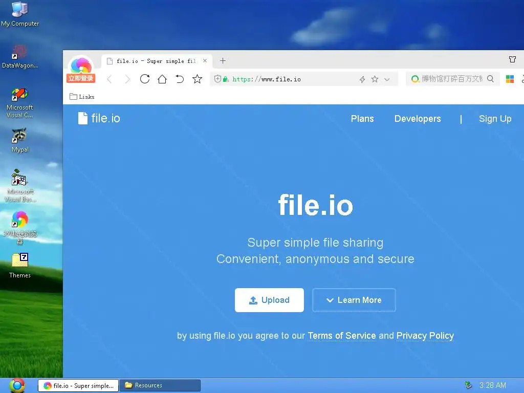Open the Plans page link

coord(362,119)
